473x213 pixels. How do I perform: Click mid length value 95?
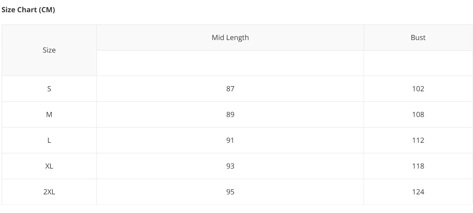(230, 192)
